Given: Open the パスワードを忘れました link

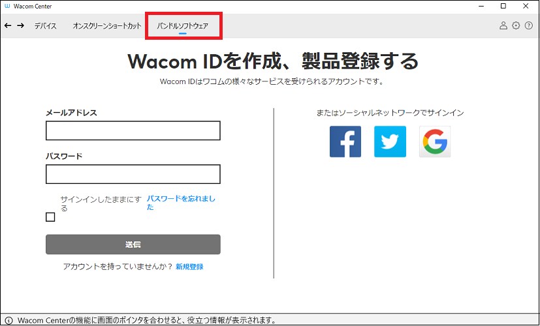Looking at the screenshot, I should (x=181, y=203).
